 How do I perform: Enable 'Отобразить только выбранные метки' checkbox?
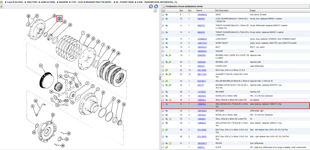[x=163, y=7]
